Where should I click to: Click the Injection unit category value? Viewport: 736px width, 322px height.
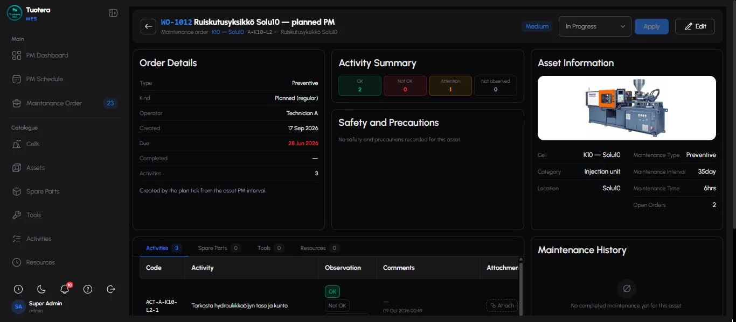602,172
